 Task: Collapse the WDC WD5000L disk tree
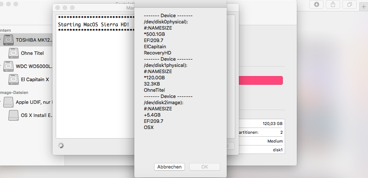[1, 67]
